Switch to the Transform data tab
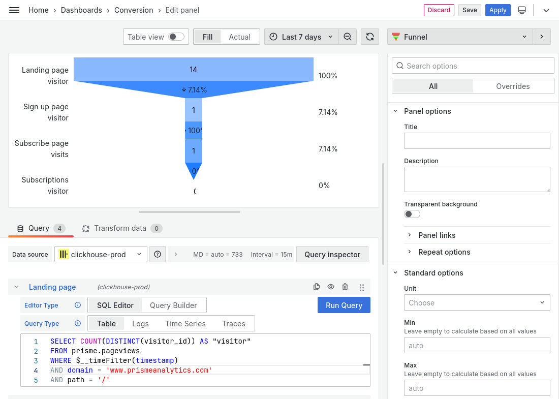Viewport: 559px width, 399px height. 120,228
